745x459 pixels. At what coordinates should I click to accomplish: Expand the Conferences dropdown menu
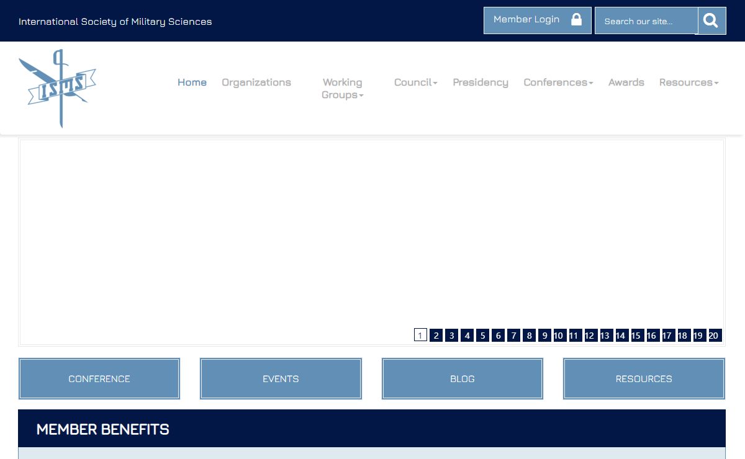coord(558,82)
